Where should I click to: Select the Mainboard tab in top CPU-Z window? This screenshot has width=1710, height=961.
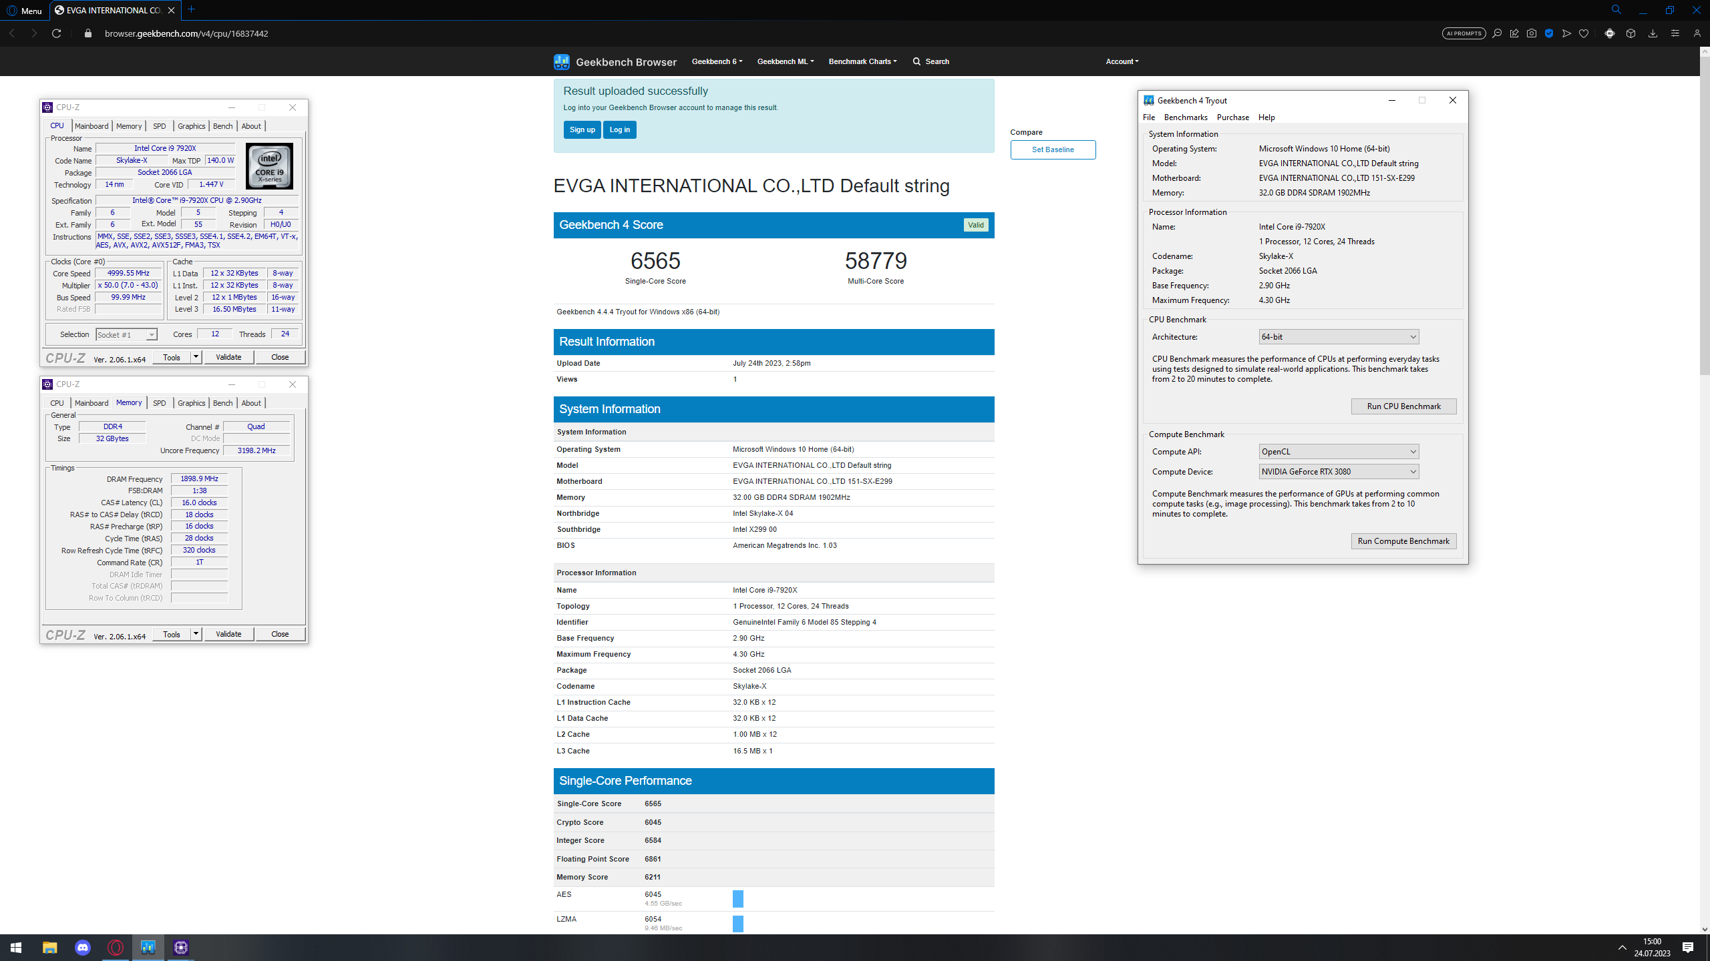pyautogui.click(x=92, y=126)
